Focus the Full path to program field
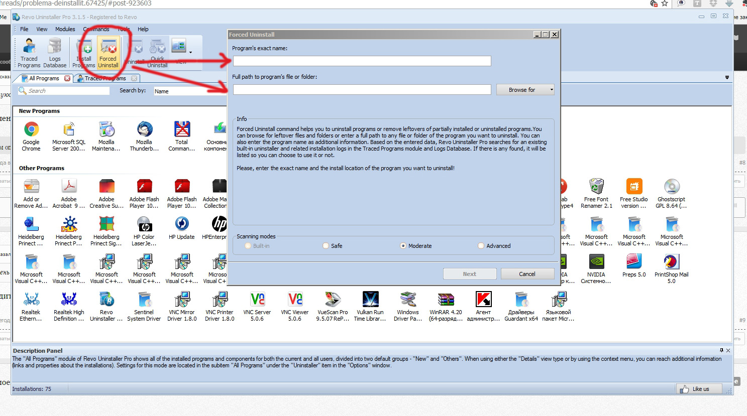Viewport: 747px width, 416px height. click(x=362, y=90)
